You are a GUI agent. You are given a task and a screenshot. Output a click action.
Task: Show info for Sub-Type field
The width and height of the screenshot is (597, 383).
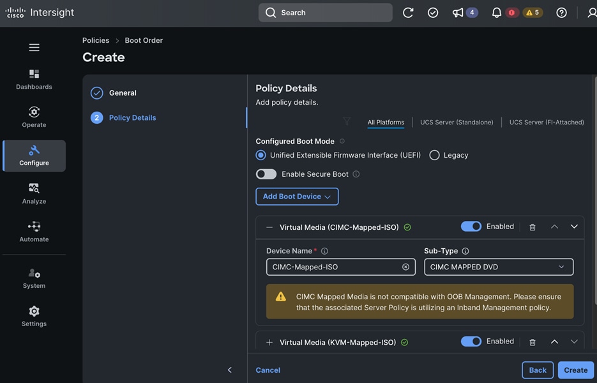pyautogui.click(x=465, y=251)
